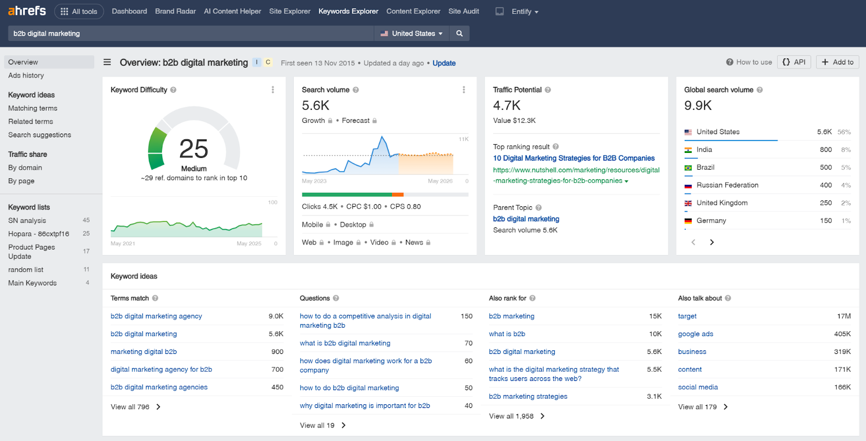The image size is (866, 441).
Task: Click the Add to button
Action: [837, 62]
